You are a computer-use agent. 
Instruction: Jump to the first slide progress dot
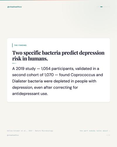point(97,7)
